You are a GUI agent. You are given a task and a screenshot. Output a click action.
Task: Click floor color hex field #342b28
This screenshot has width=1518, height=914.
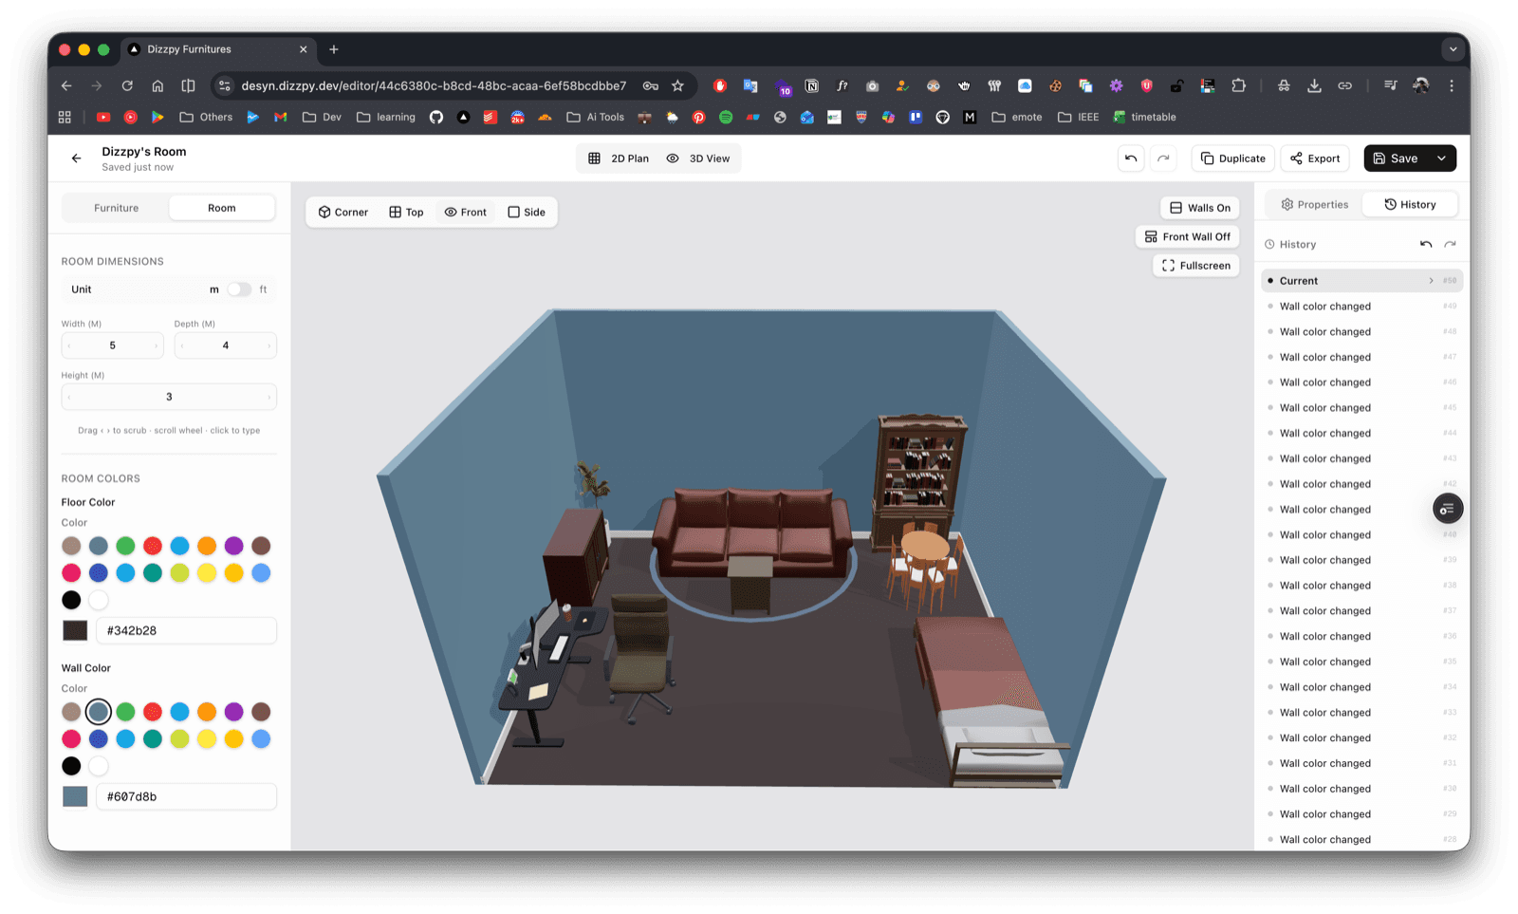186,630
